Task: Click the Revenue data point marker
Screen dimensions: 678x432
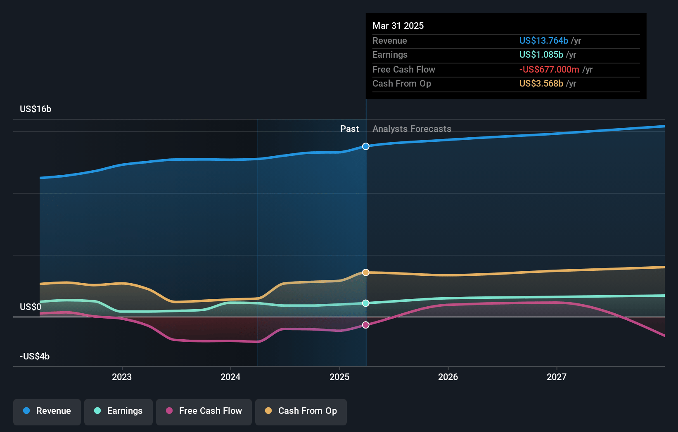Action: pos(366,146)
